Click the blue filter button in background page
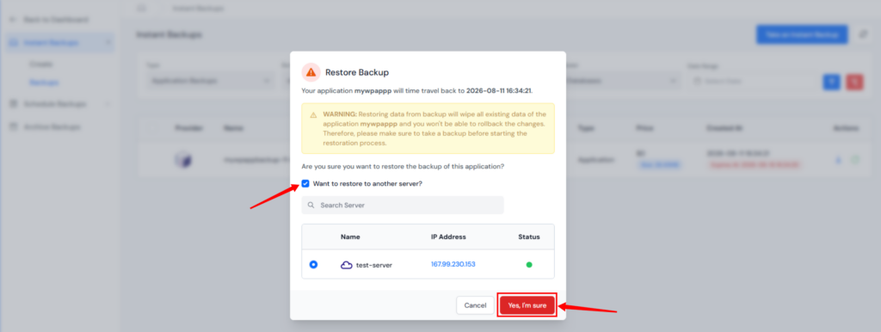Image resolution: width=881 pixels, height=332 pixels. [x=832, y=82]
